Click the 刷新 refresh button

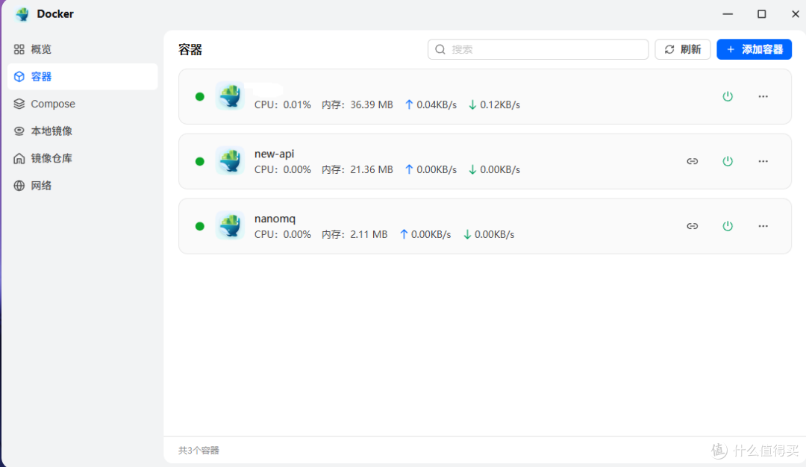(683, 49)
